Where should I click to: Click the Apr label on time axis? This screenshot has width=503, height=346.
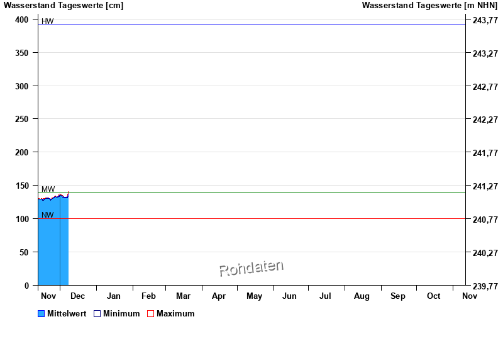[x=219, y=296]
